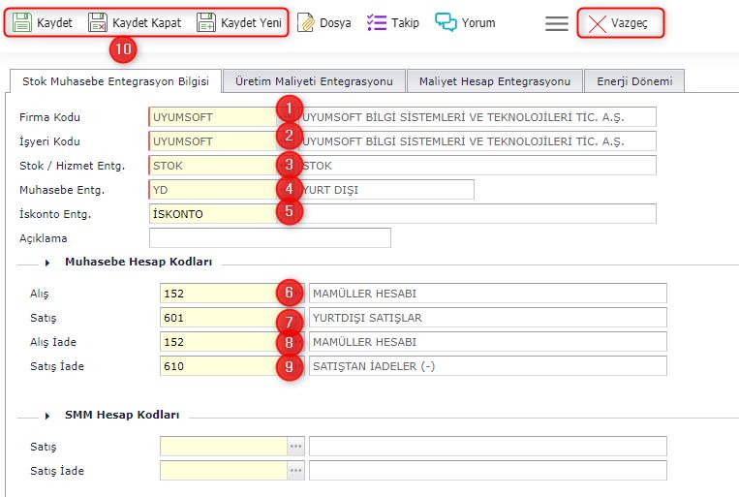Click the Kaydet save icon
The image size is (739, 497).
point(22,22)
